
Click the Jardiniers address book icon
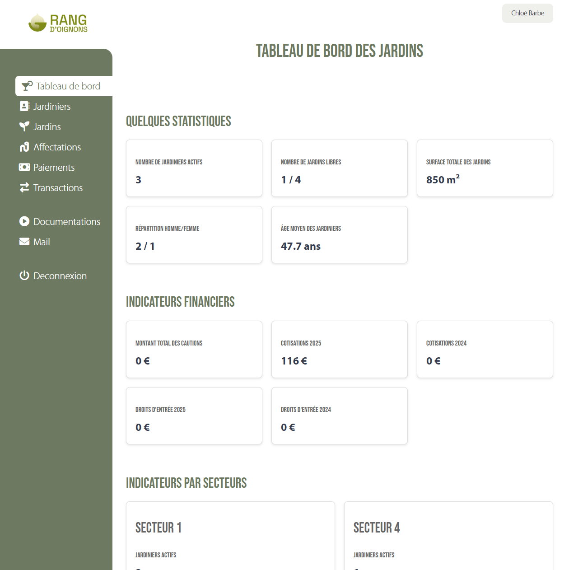pyautogui.click(x=24, y=106)
